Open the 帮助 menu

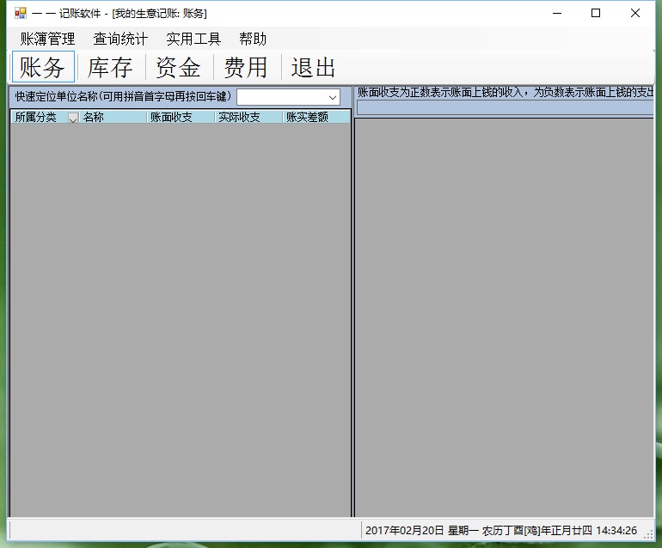pos(253,39)
